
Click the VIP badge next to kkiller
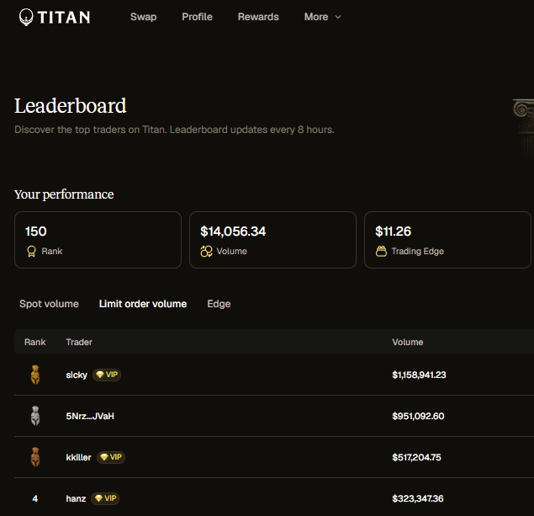point(111,457)
